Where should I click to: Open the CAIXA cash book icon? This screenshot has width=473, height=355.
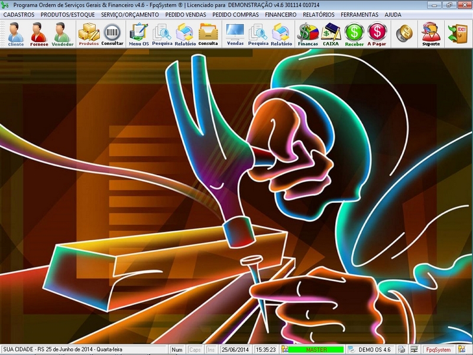[331, 34]
